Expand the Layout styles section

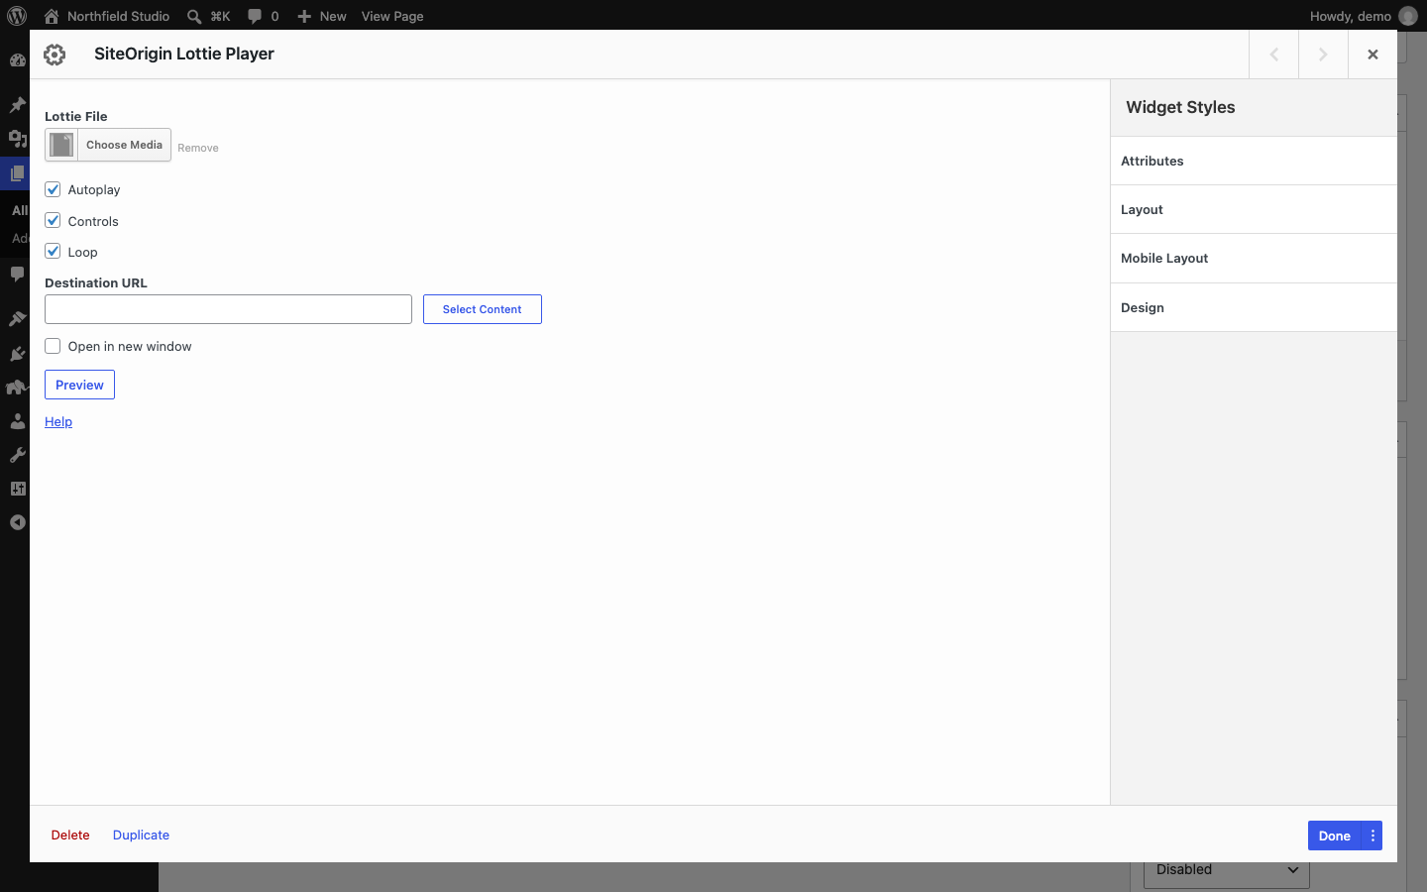(1254, 209)
